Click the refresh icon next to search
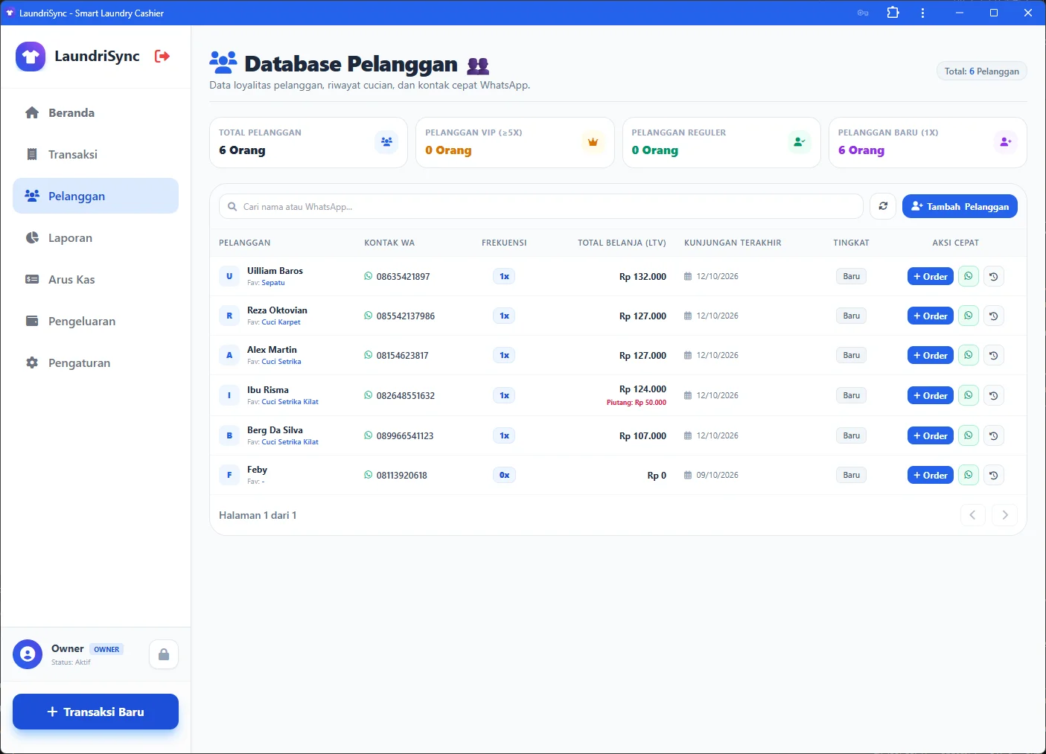Image resolution: width=1046 pixels, height=754 pixels. pos(883,206)
